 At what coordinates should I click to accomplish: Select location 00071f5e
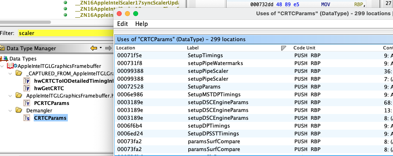129,56
